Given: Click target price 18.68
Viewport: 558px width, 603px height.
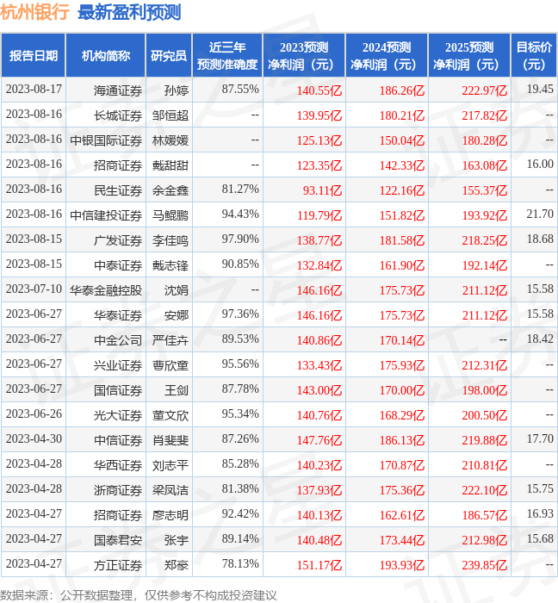Looking at the screenshot, I should [540, 239].
